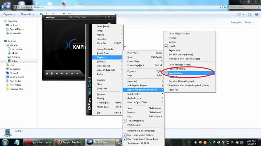Image resolution: width=261 pixels, height=146 pixels.
Task: Select Computer in navigation pane
Action: [15, 69]
